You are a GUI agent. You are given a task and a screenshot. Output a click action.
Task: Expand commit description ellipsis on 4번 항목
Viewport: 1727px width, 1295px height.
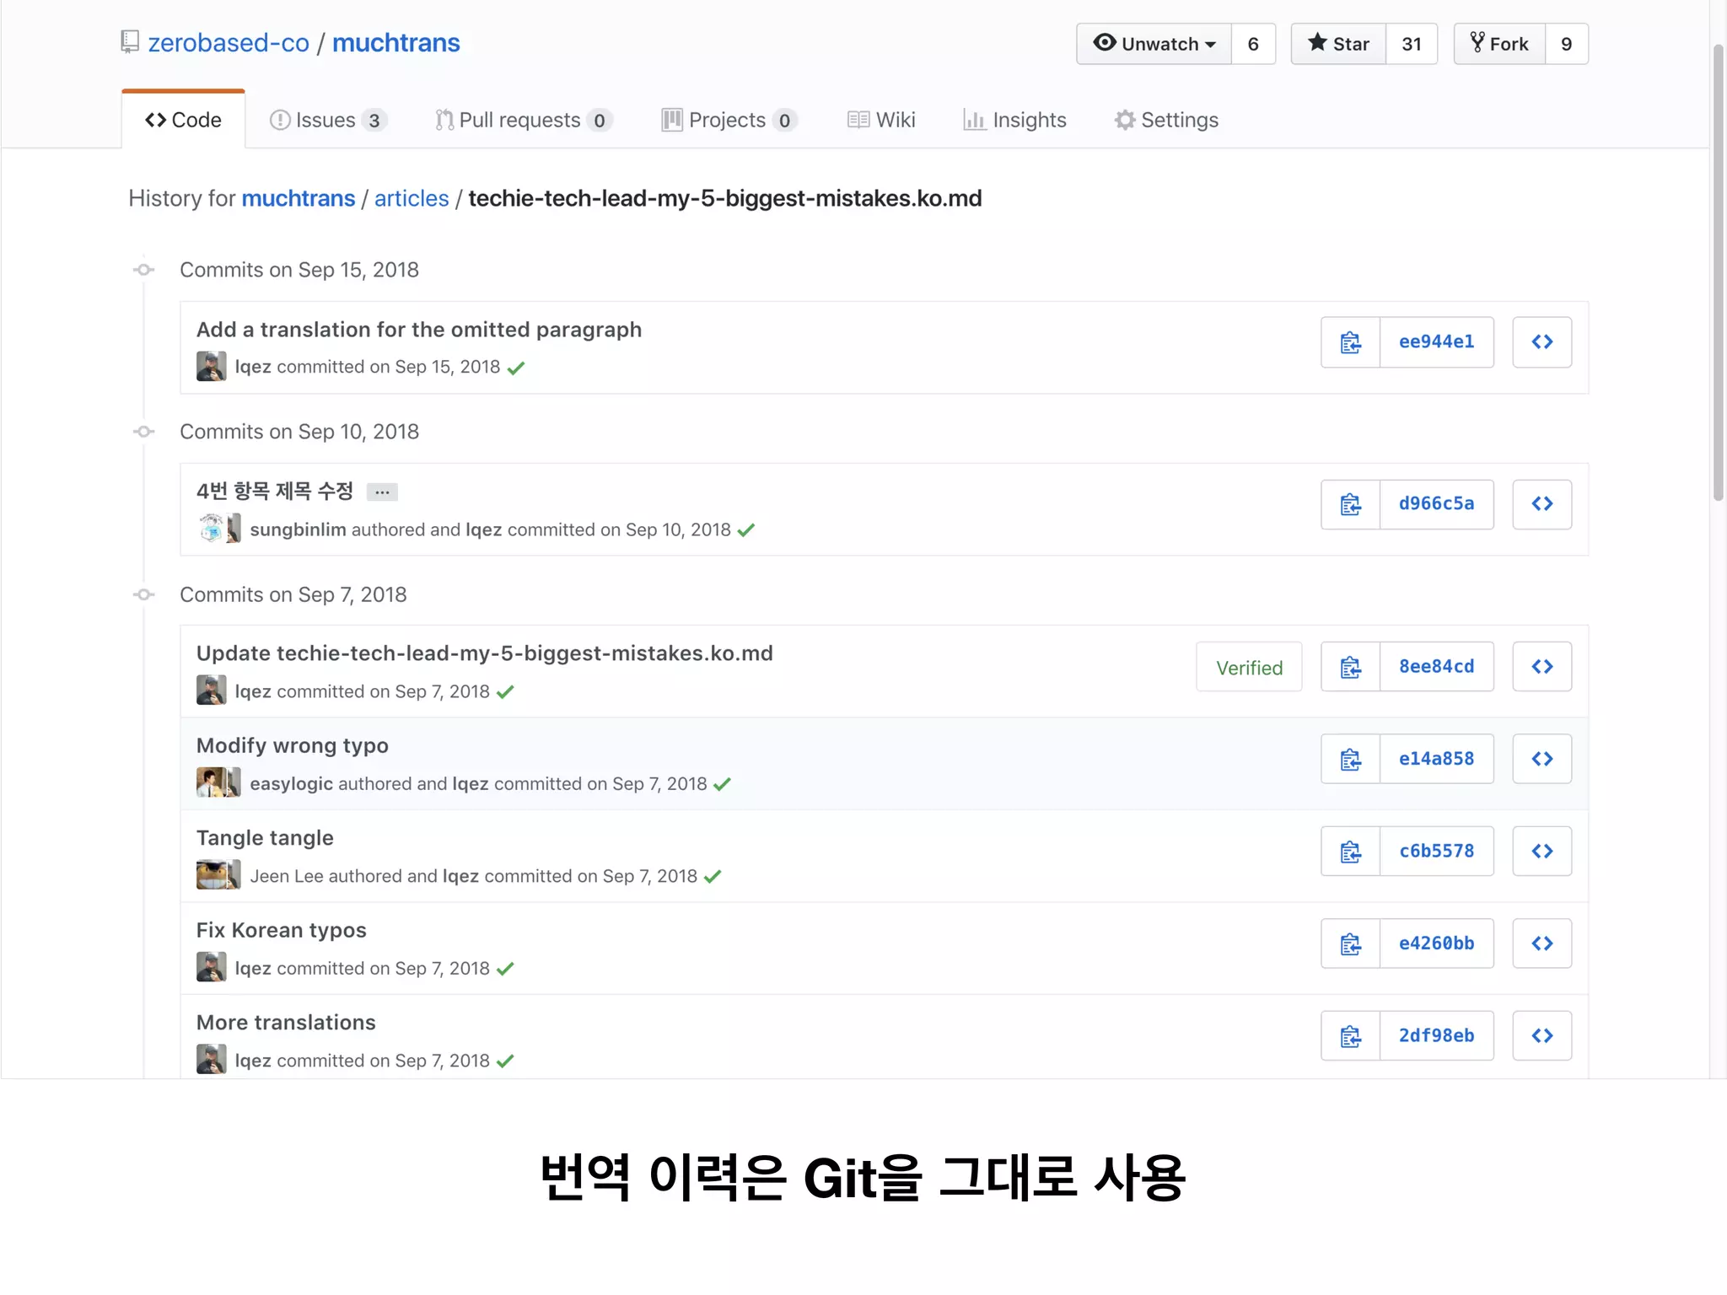[x=382, y=492]
